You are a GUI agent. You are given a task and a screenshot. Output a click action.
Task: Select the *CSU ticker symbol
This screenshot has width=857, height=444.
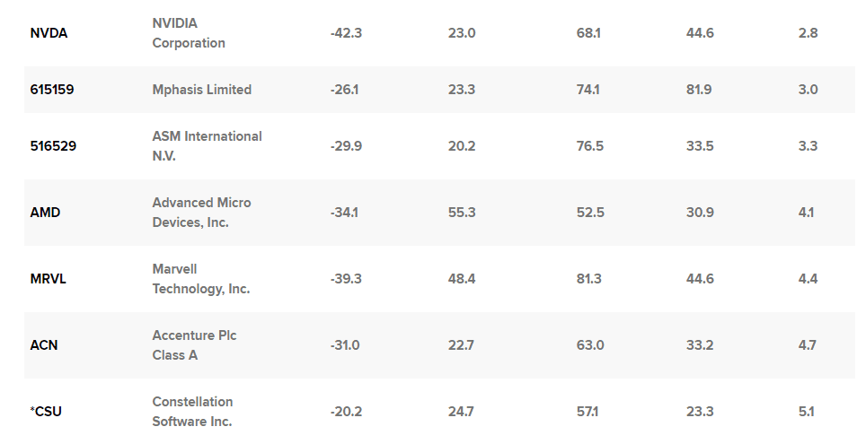coord(46,412)
